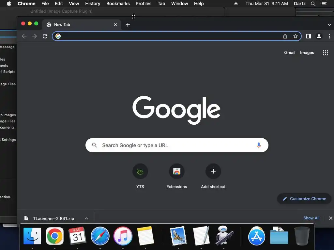Select the New Tab tab

pyautogui.click(x=82, y=25)
